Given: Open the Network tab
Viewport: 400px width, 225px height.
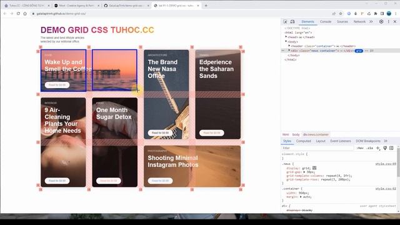Looking at the screenshot, I should pos(359,22).
